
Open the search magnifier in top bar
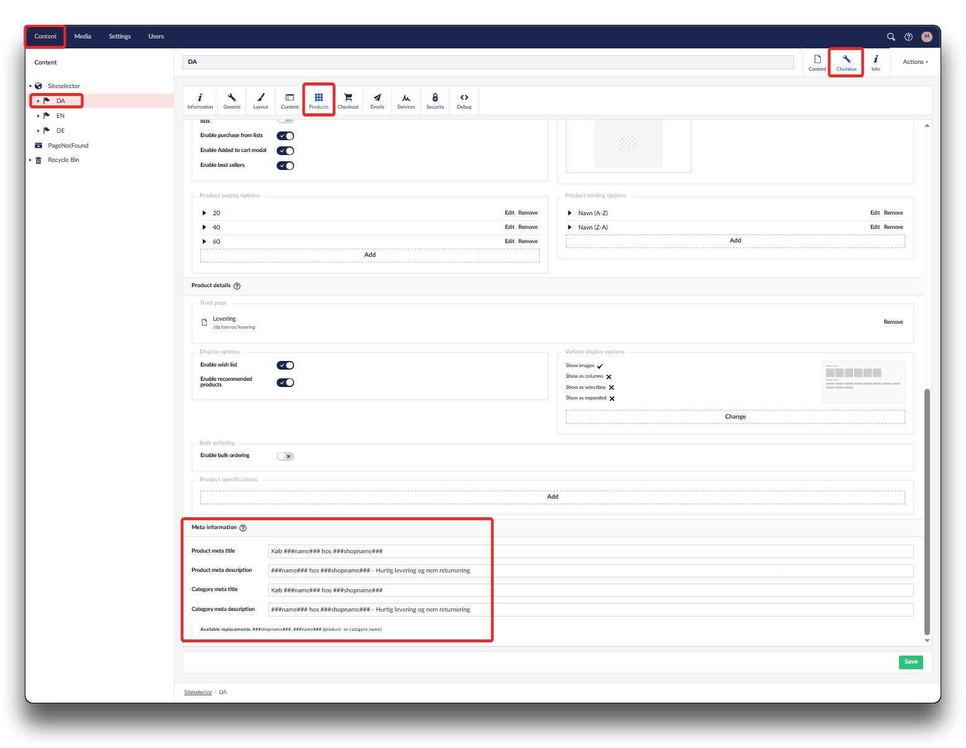[891, 37]
